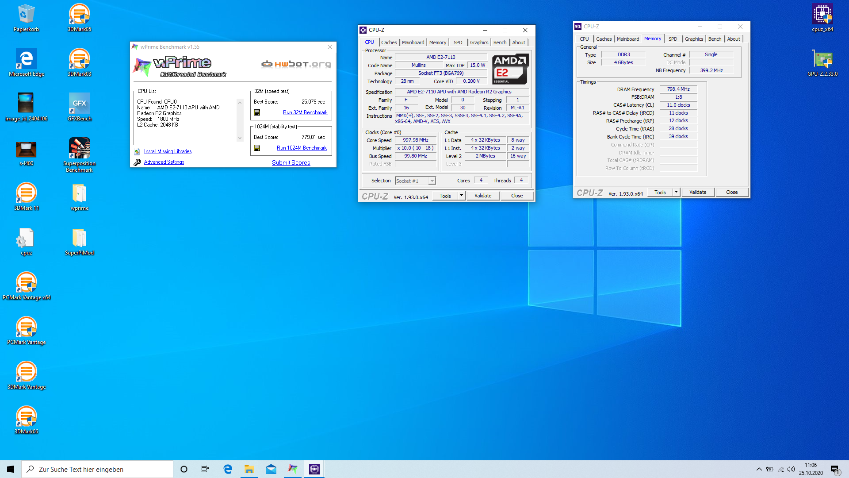Launch GFXBench desktop shortcut
The image size is (849, 478).
click(80, 108)
